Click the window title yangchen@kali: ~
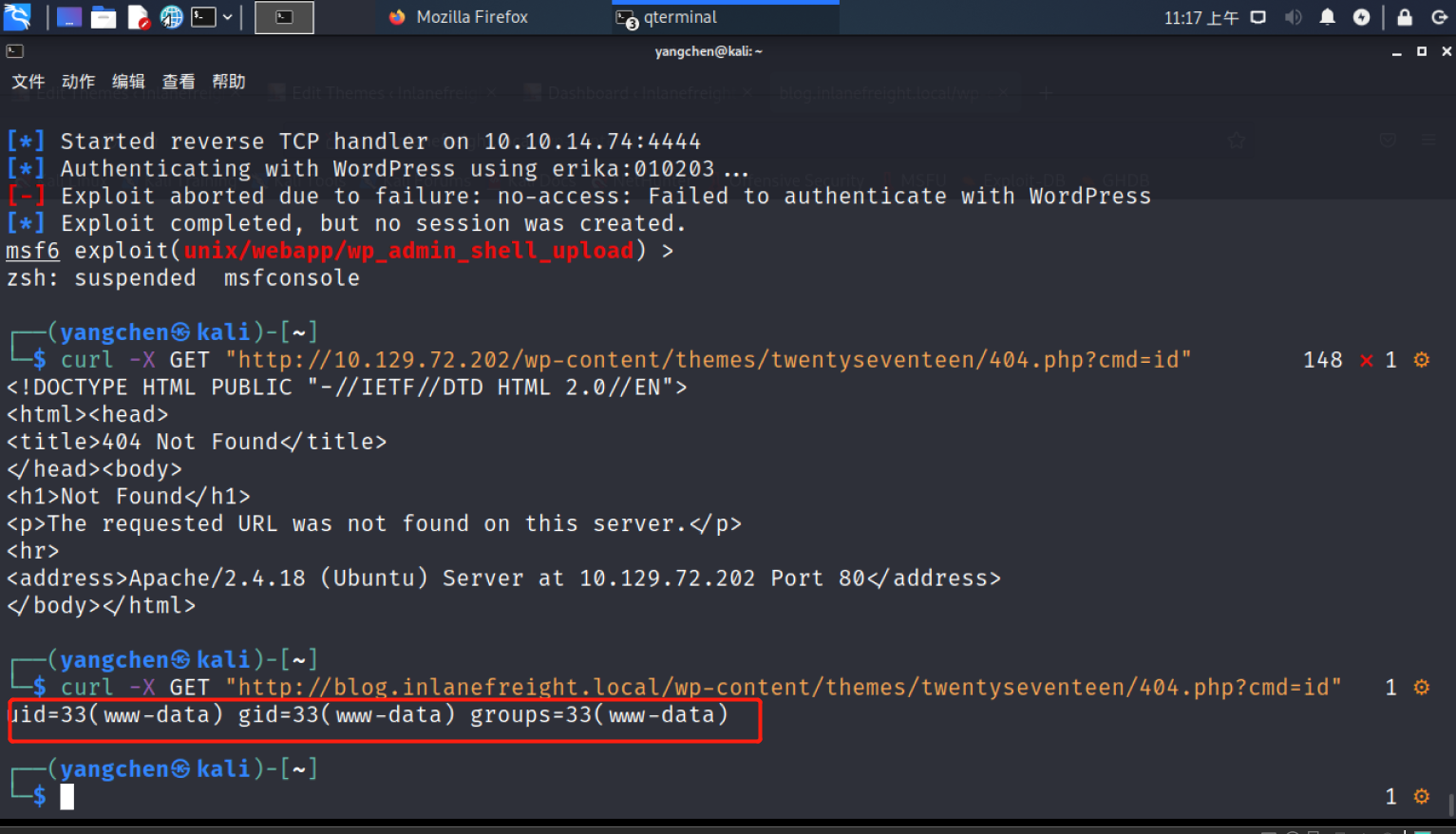1456x834 pixels. coord(709,51)
